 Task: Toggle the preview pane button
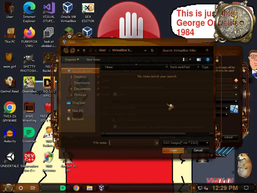(x=199, y=60)
